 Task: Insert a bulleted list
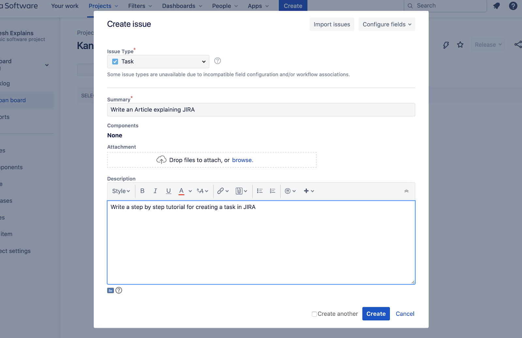coord(260,191)
